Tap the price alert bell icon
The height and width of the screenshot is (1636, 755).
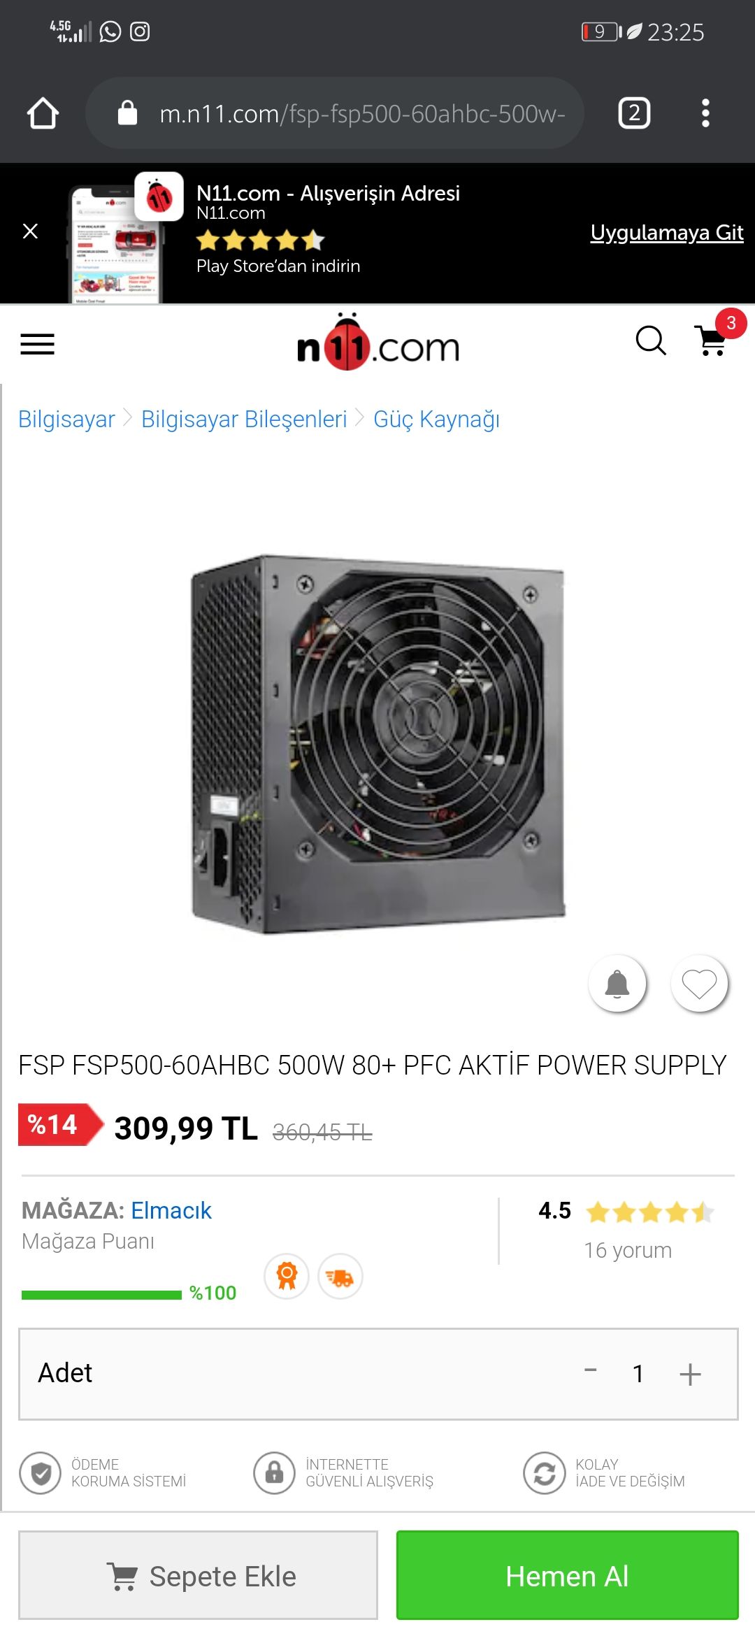pos(617,984)
